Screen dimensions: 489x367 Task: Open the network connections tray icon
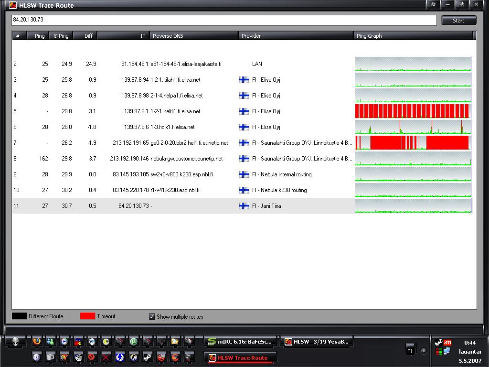tap(447, 351)
